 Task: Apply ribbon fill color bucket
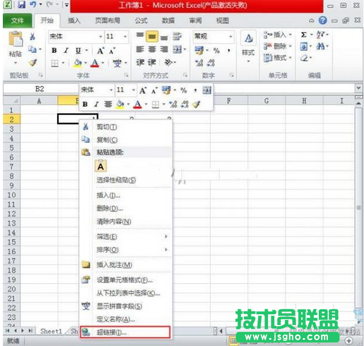coord(77,63)
